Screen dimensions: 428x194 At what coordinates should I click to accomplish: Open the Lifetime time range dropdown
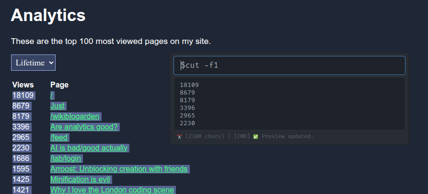[x=33, y=63]
